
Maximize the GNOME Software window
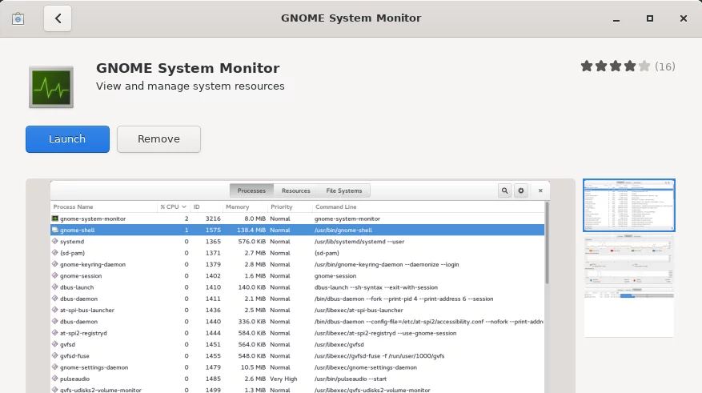tap(650, 18)
